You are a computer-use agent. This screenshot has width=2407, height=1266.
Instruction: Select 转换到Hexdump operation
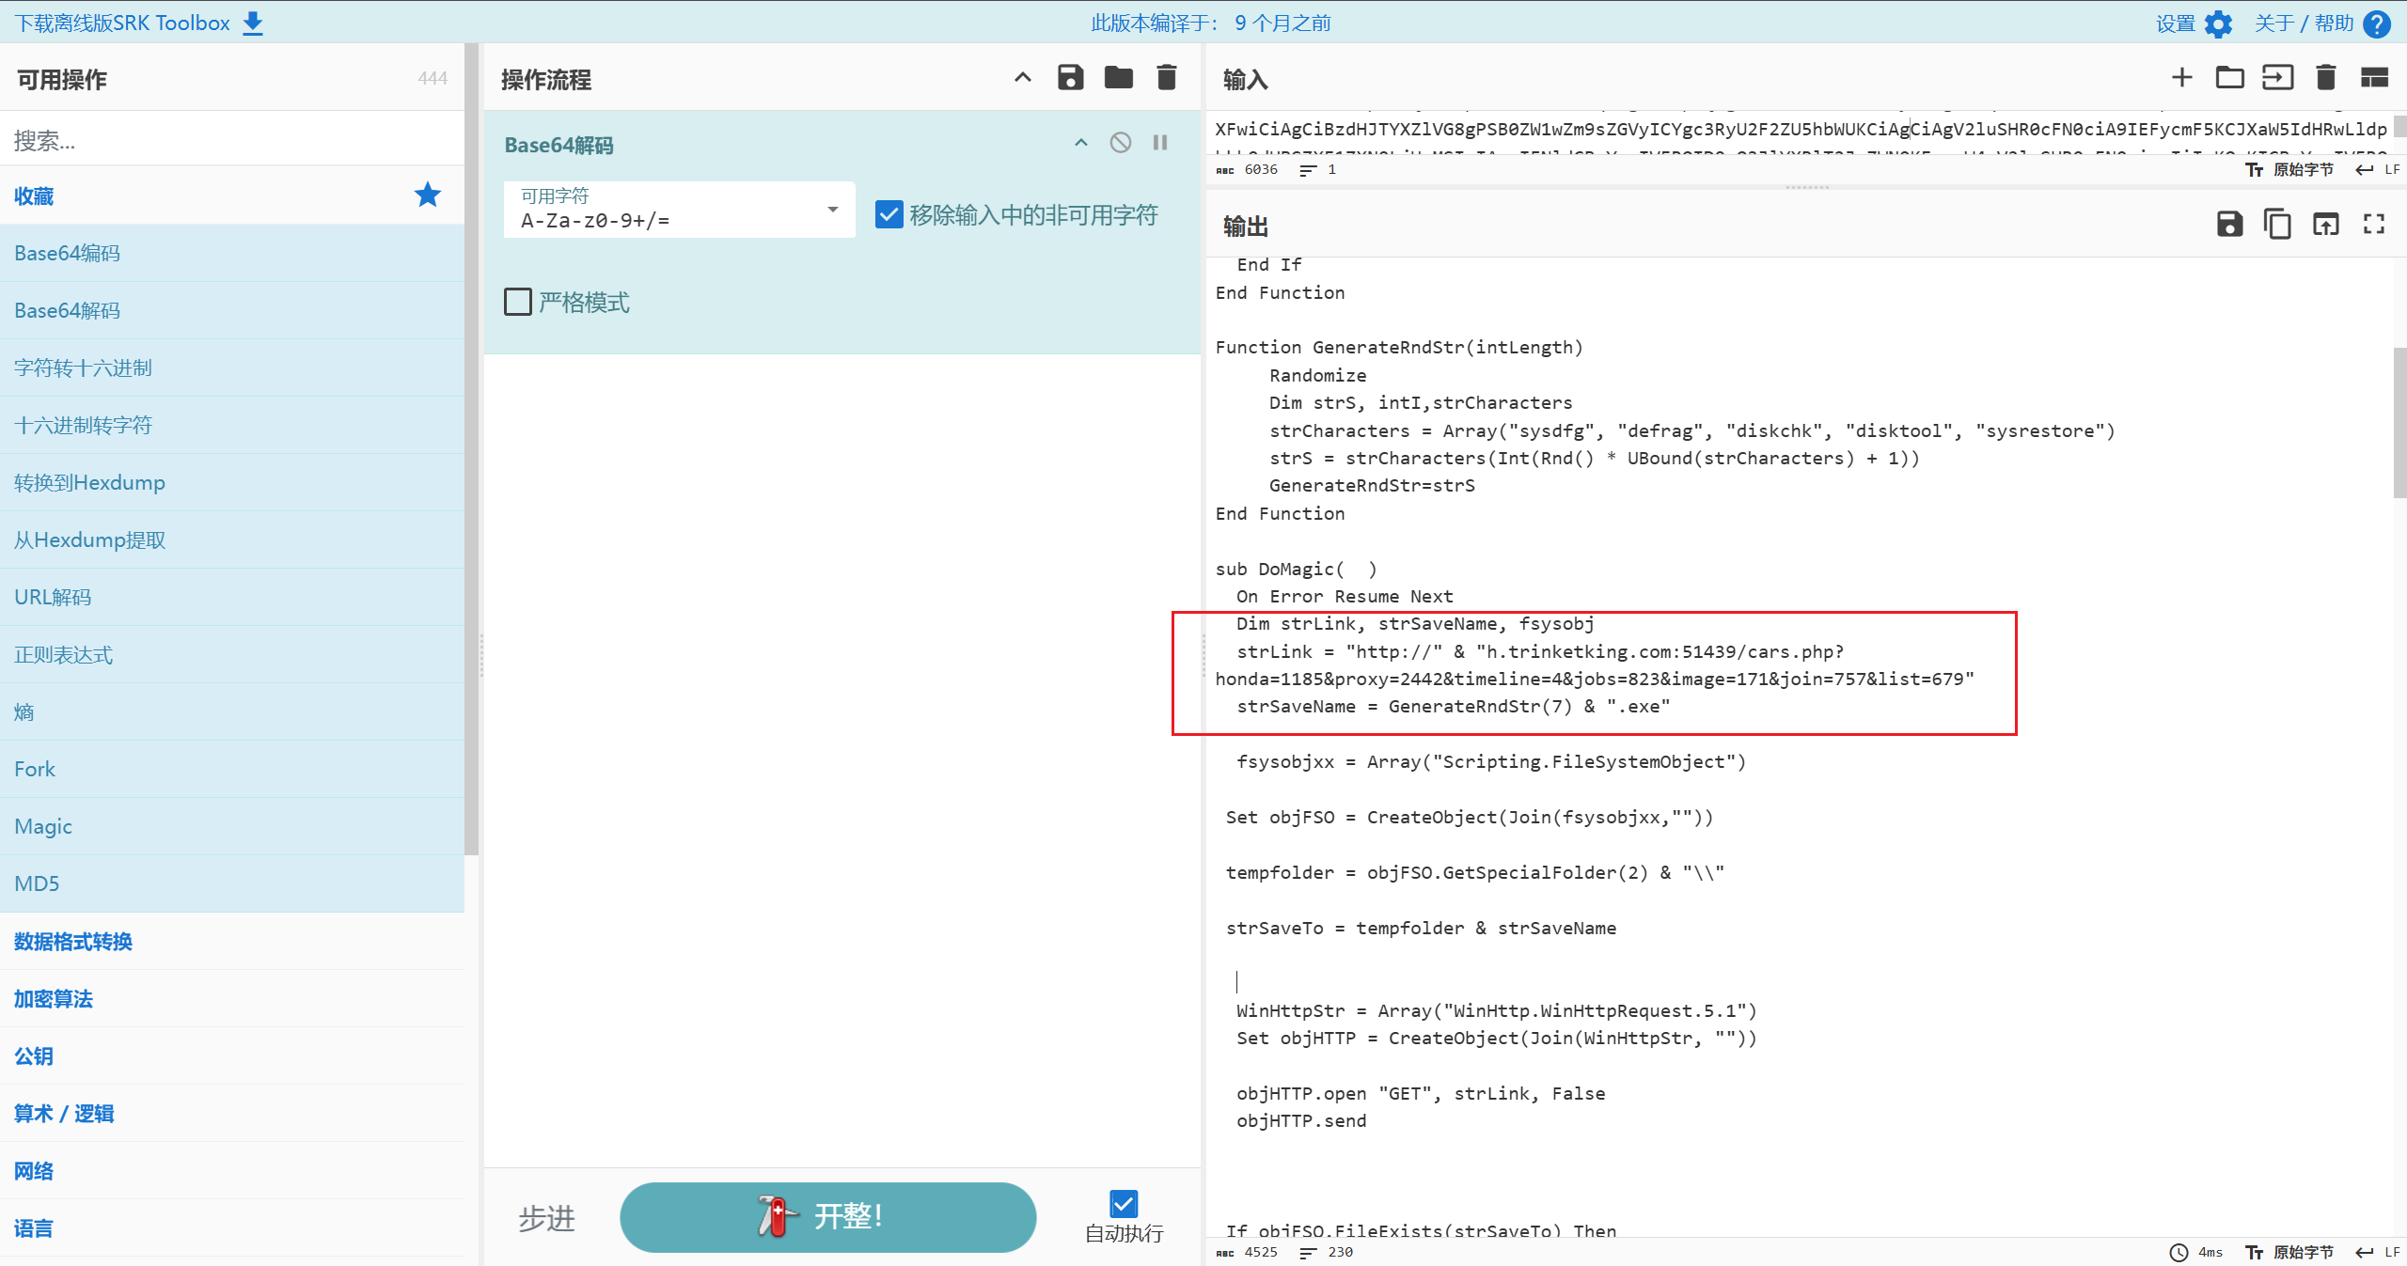(232, 483)
